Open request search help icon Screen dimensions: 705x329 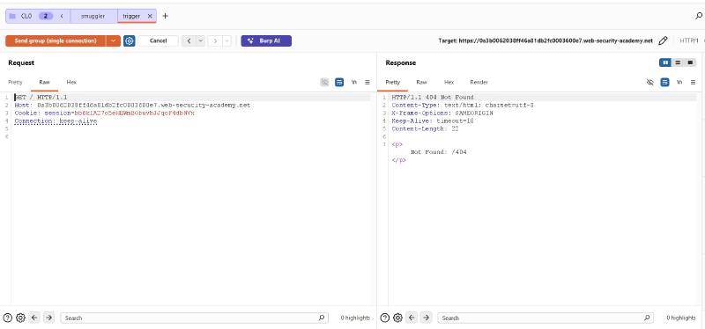pyautogui.click(x=7, y=318)
